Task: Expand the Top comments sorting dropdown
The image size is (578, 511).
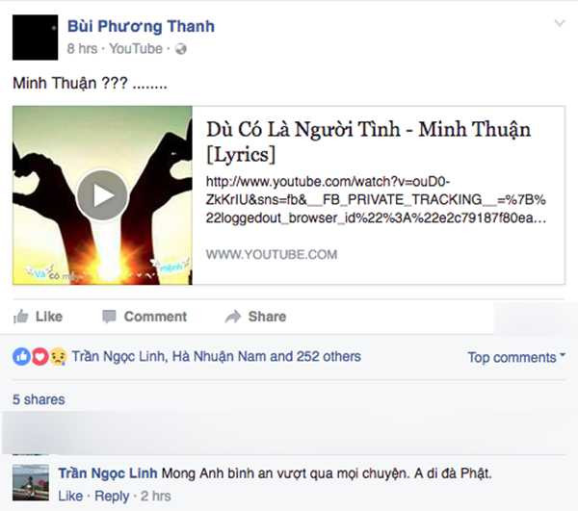Action: point(516,357)
